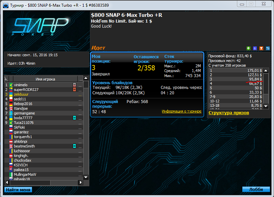Click the left arrow of player list horizontal scrollbar
Screen dimensions: 274x197
coord(7,183)
